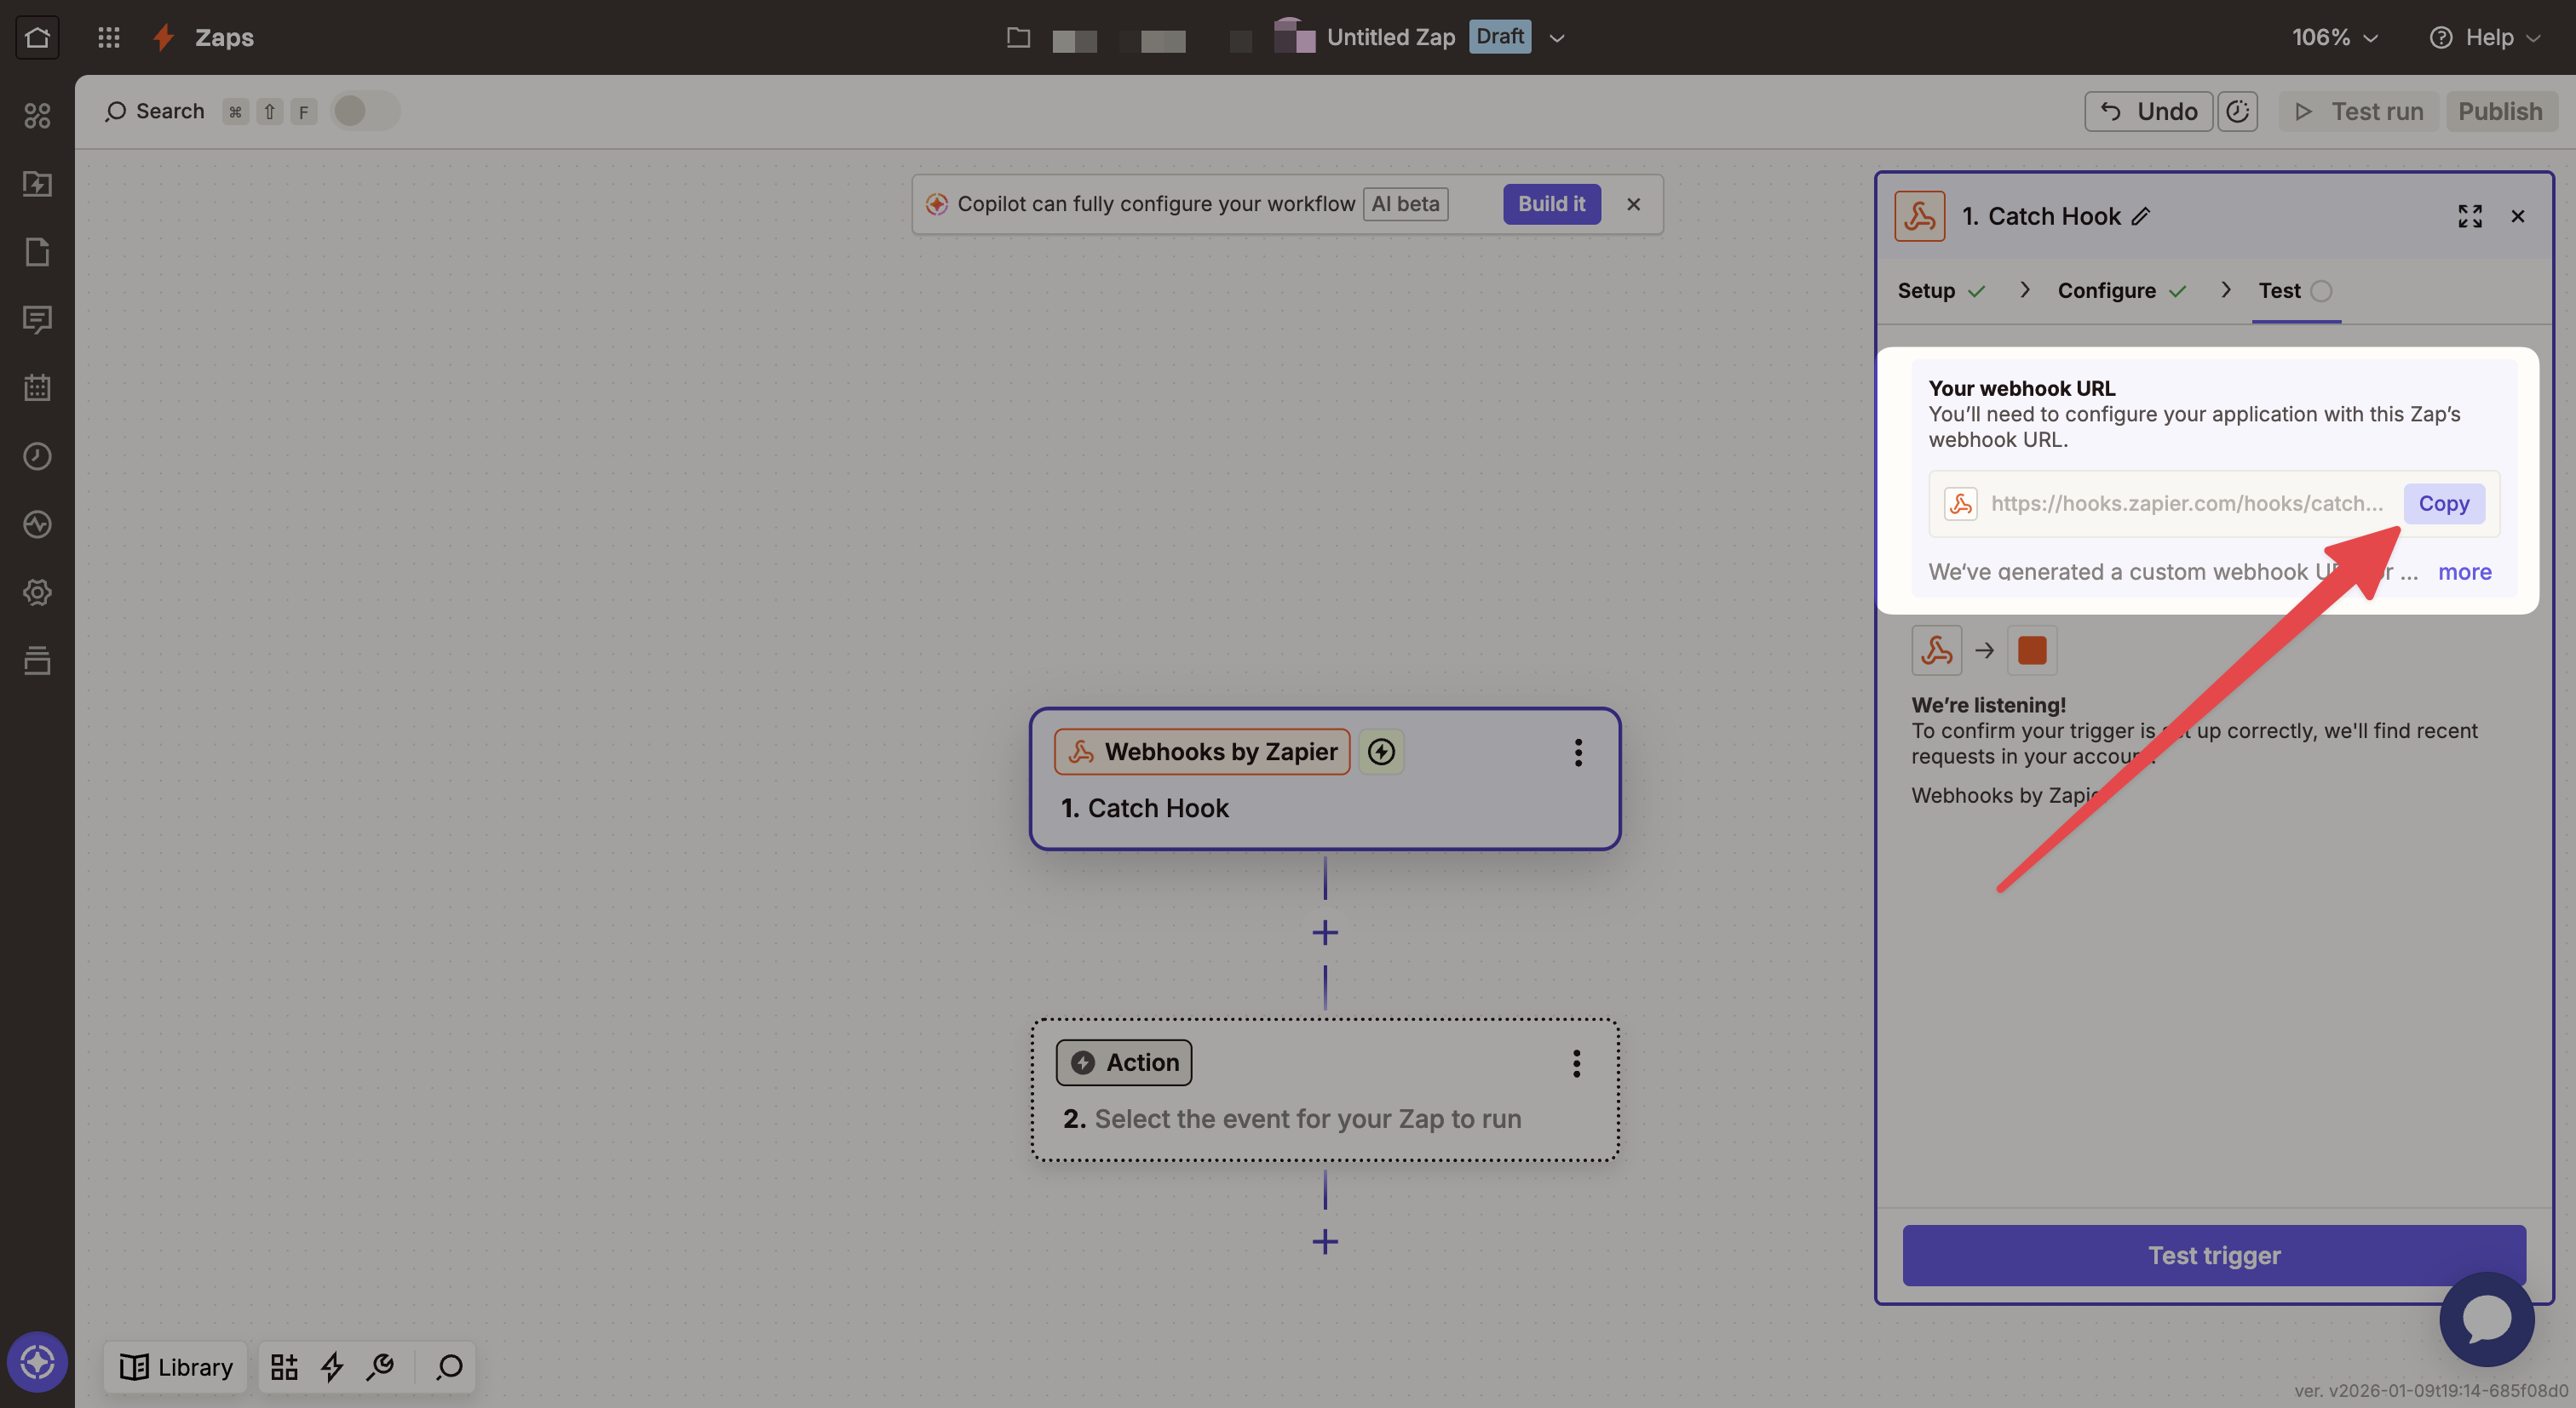Click the orange square color swatch
2576x1408 pixels.
[2031, 650]
